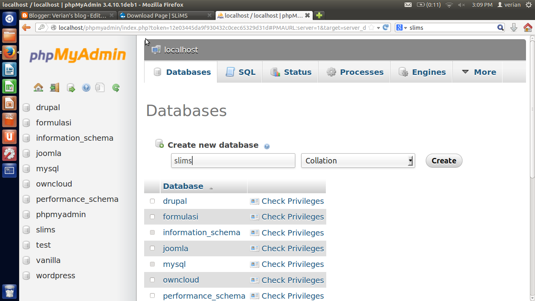The image size is (535, 301).
Task: Open the SQL tab
Action: click(x=240, y=72)
